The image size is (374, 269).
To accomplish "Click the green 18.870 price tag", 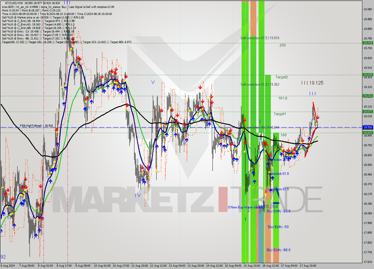I will [368, 133].
